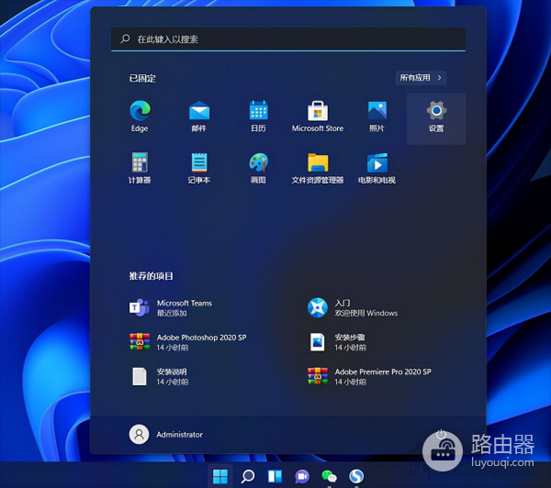
Task: Open Adobe Premiere Pro 2020 SP archive
Action: tap(369, 376)
